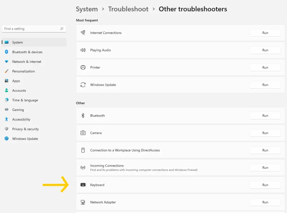Open Time & language settings
287x213 pixels.
point(34,100)
